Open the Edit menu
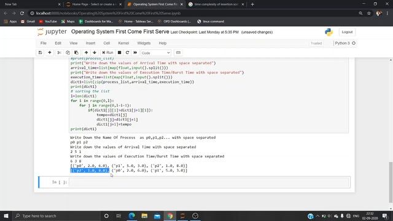 click(x=58, y=43)
